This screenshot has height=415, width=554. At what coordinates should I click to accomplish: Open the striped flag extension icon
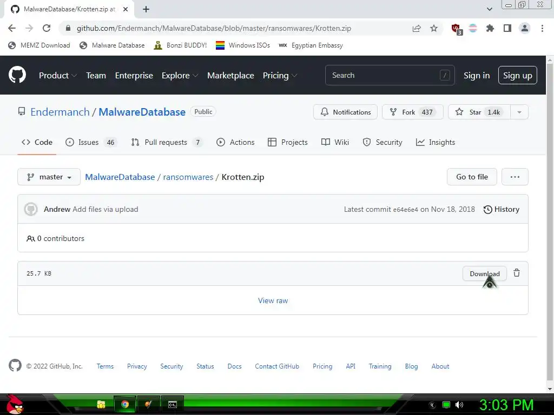point(473,28)
